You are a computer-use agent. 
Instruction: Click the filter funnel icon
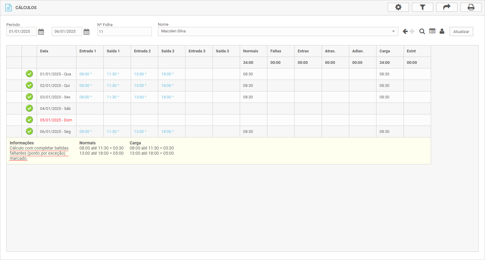pyautogui.click(x=422, y=7)
